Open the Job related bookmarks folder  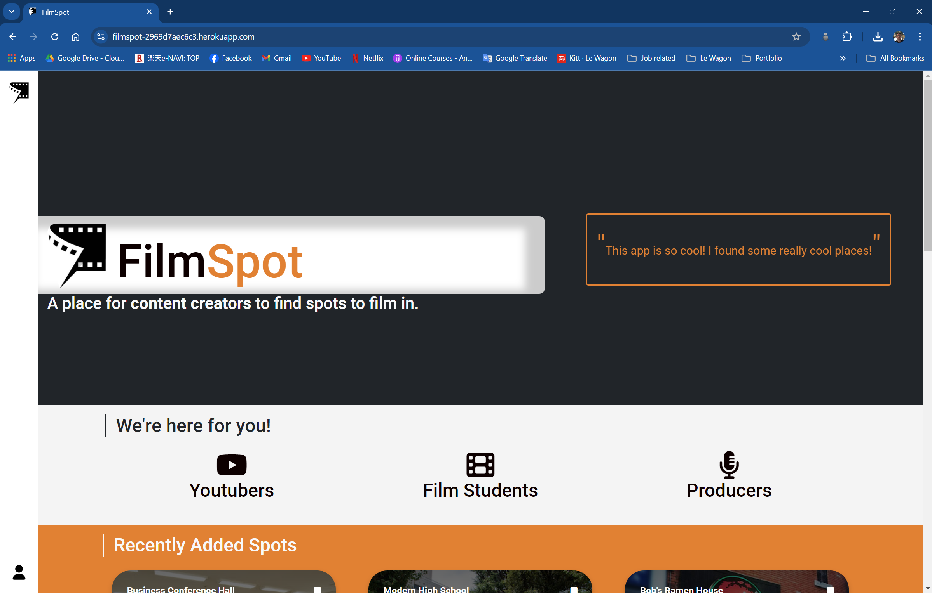651,58
